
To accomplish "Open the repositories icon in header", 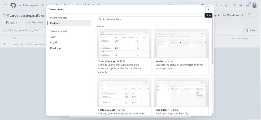I will click(x=241, y=5).
